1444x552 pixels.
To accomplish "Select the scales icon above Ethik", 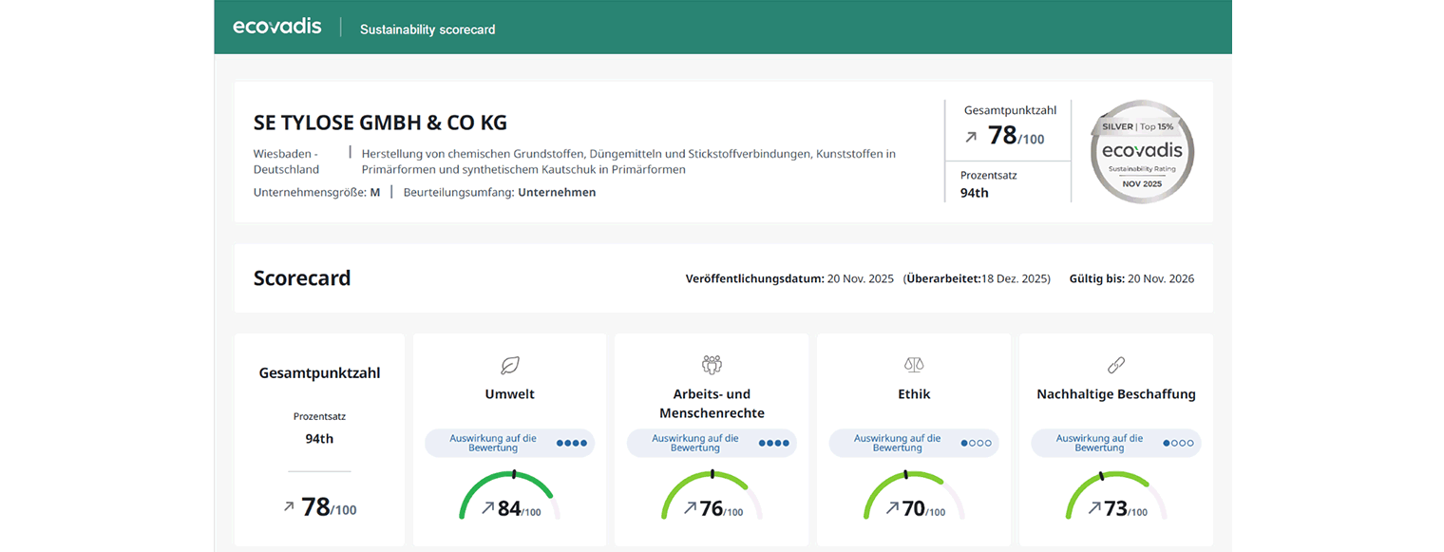I will 913,364.
